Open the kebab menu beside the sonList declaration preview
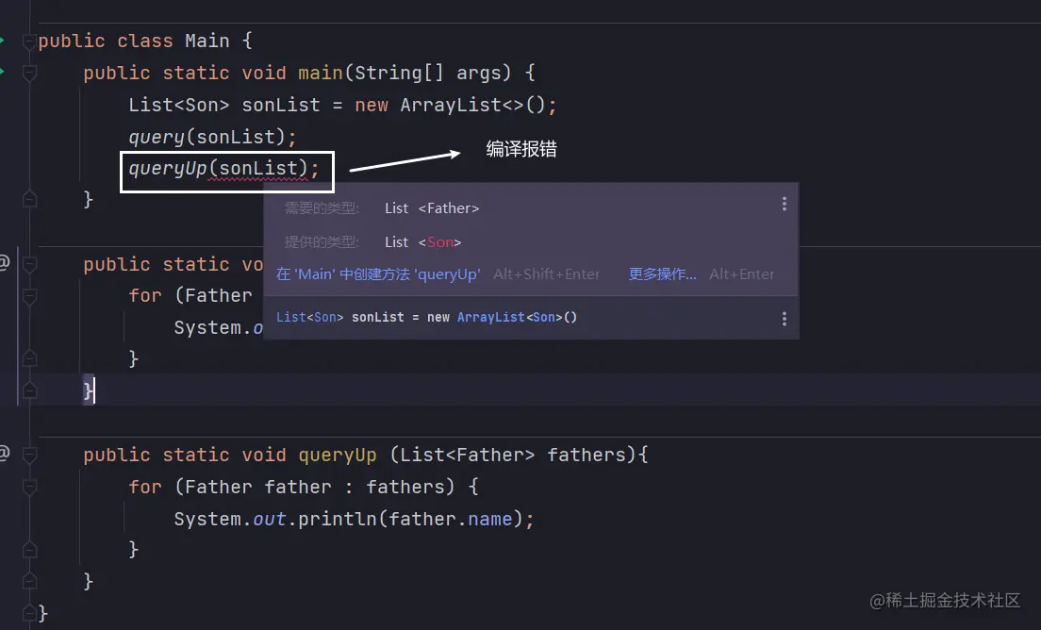 [x=785, y=320]
